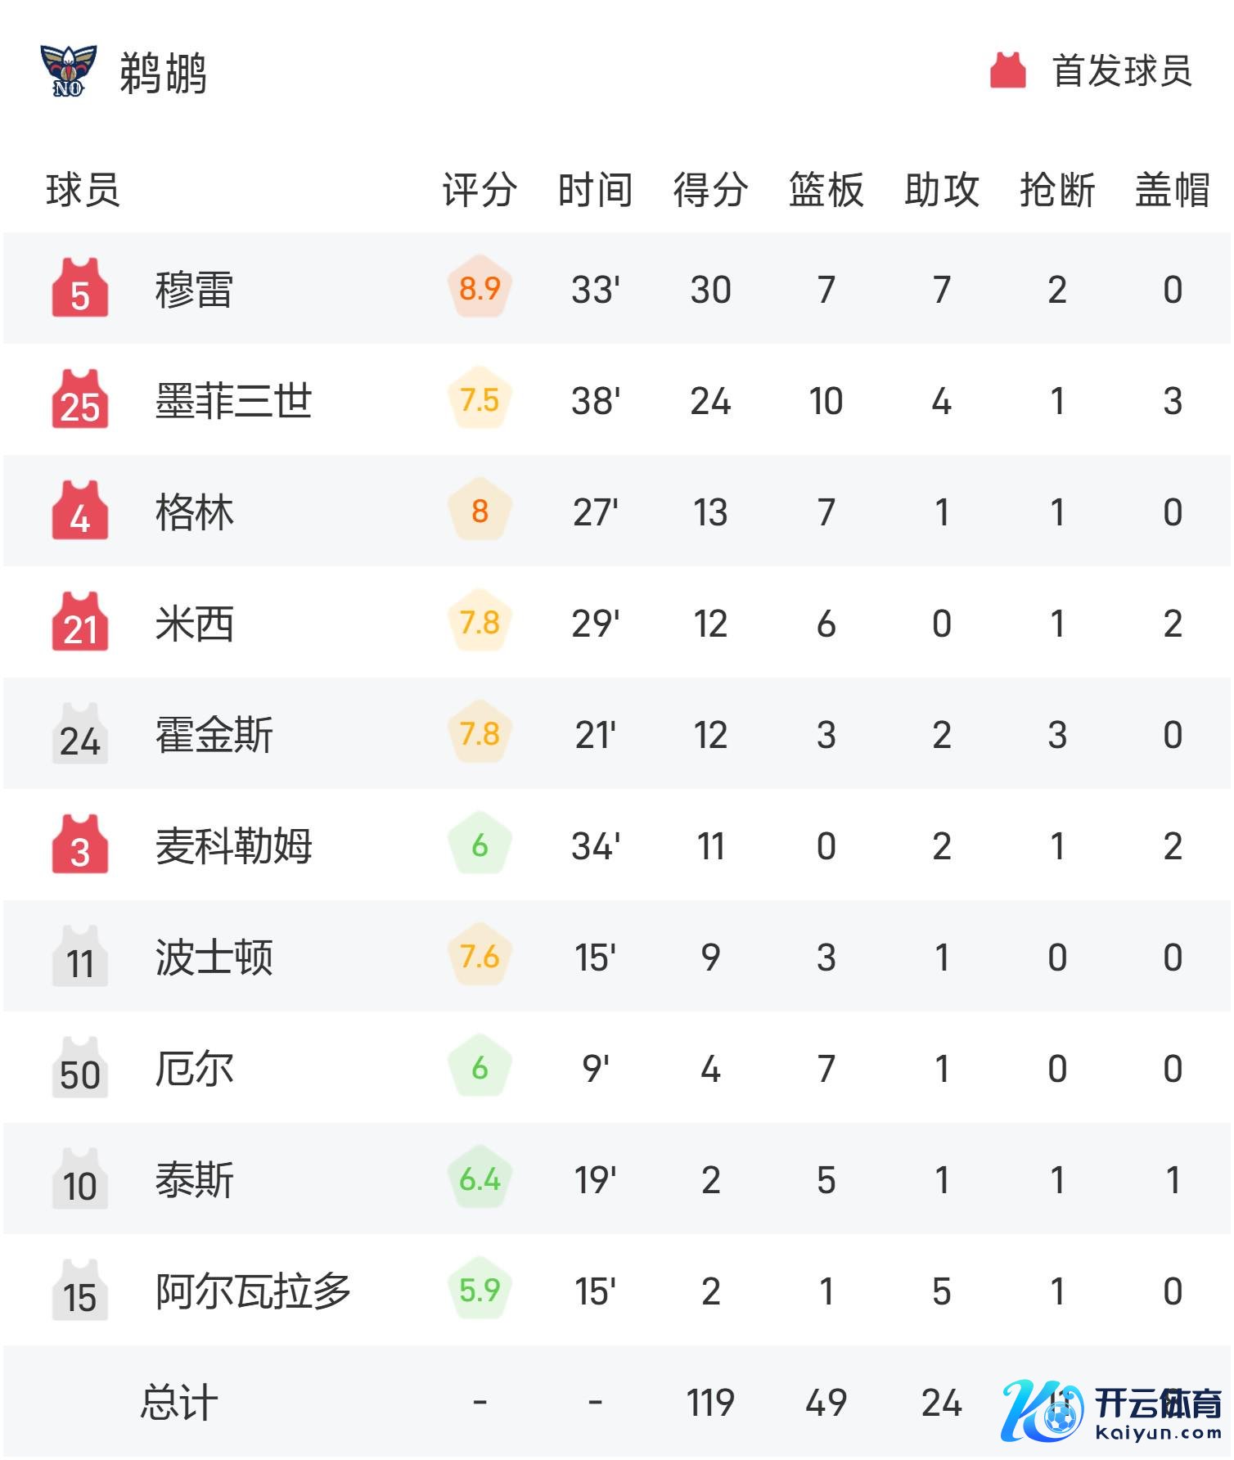Click the green 5.9 rating badge
The height and width of the screenshot is (1460, 1234).
pyautogui.click(x=480, y=1291)
